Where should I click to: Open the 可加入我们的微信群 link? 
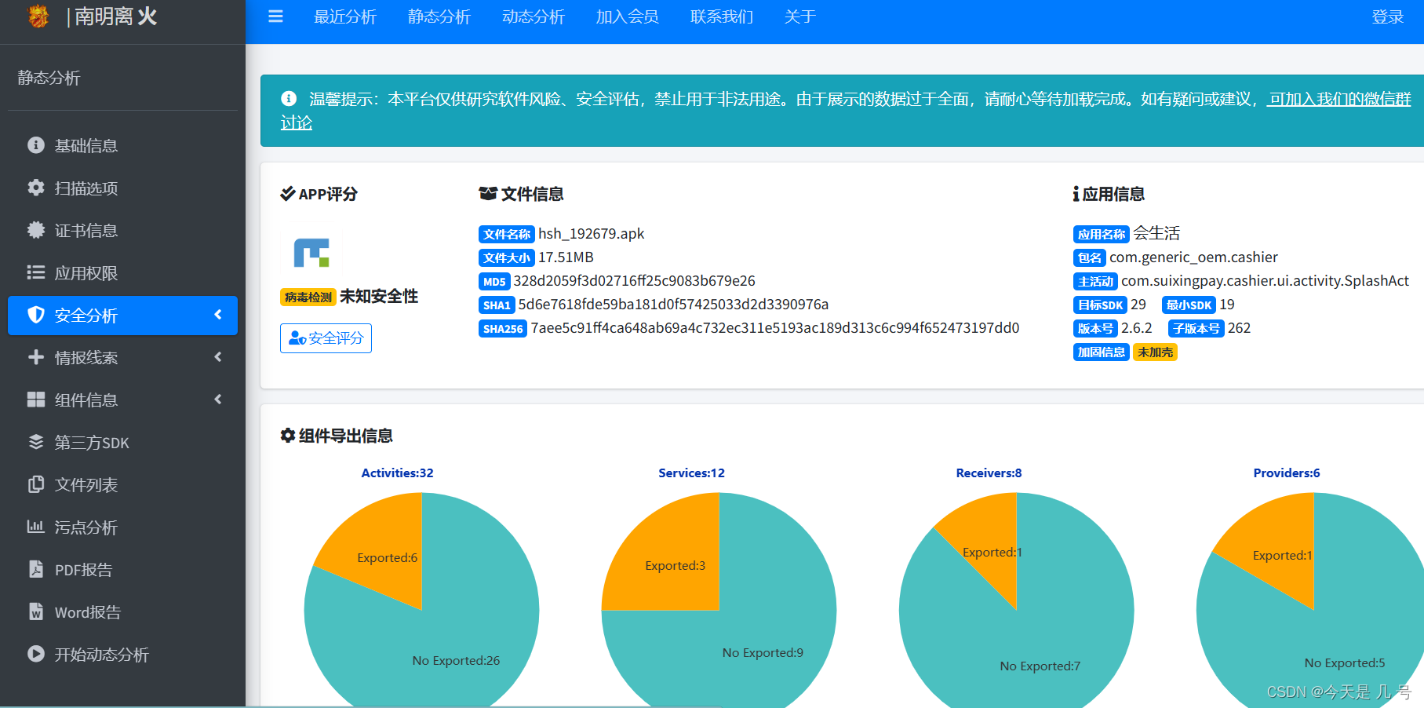point(1339,99)
